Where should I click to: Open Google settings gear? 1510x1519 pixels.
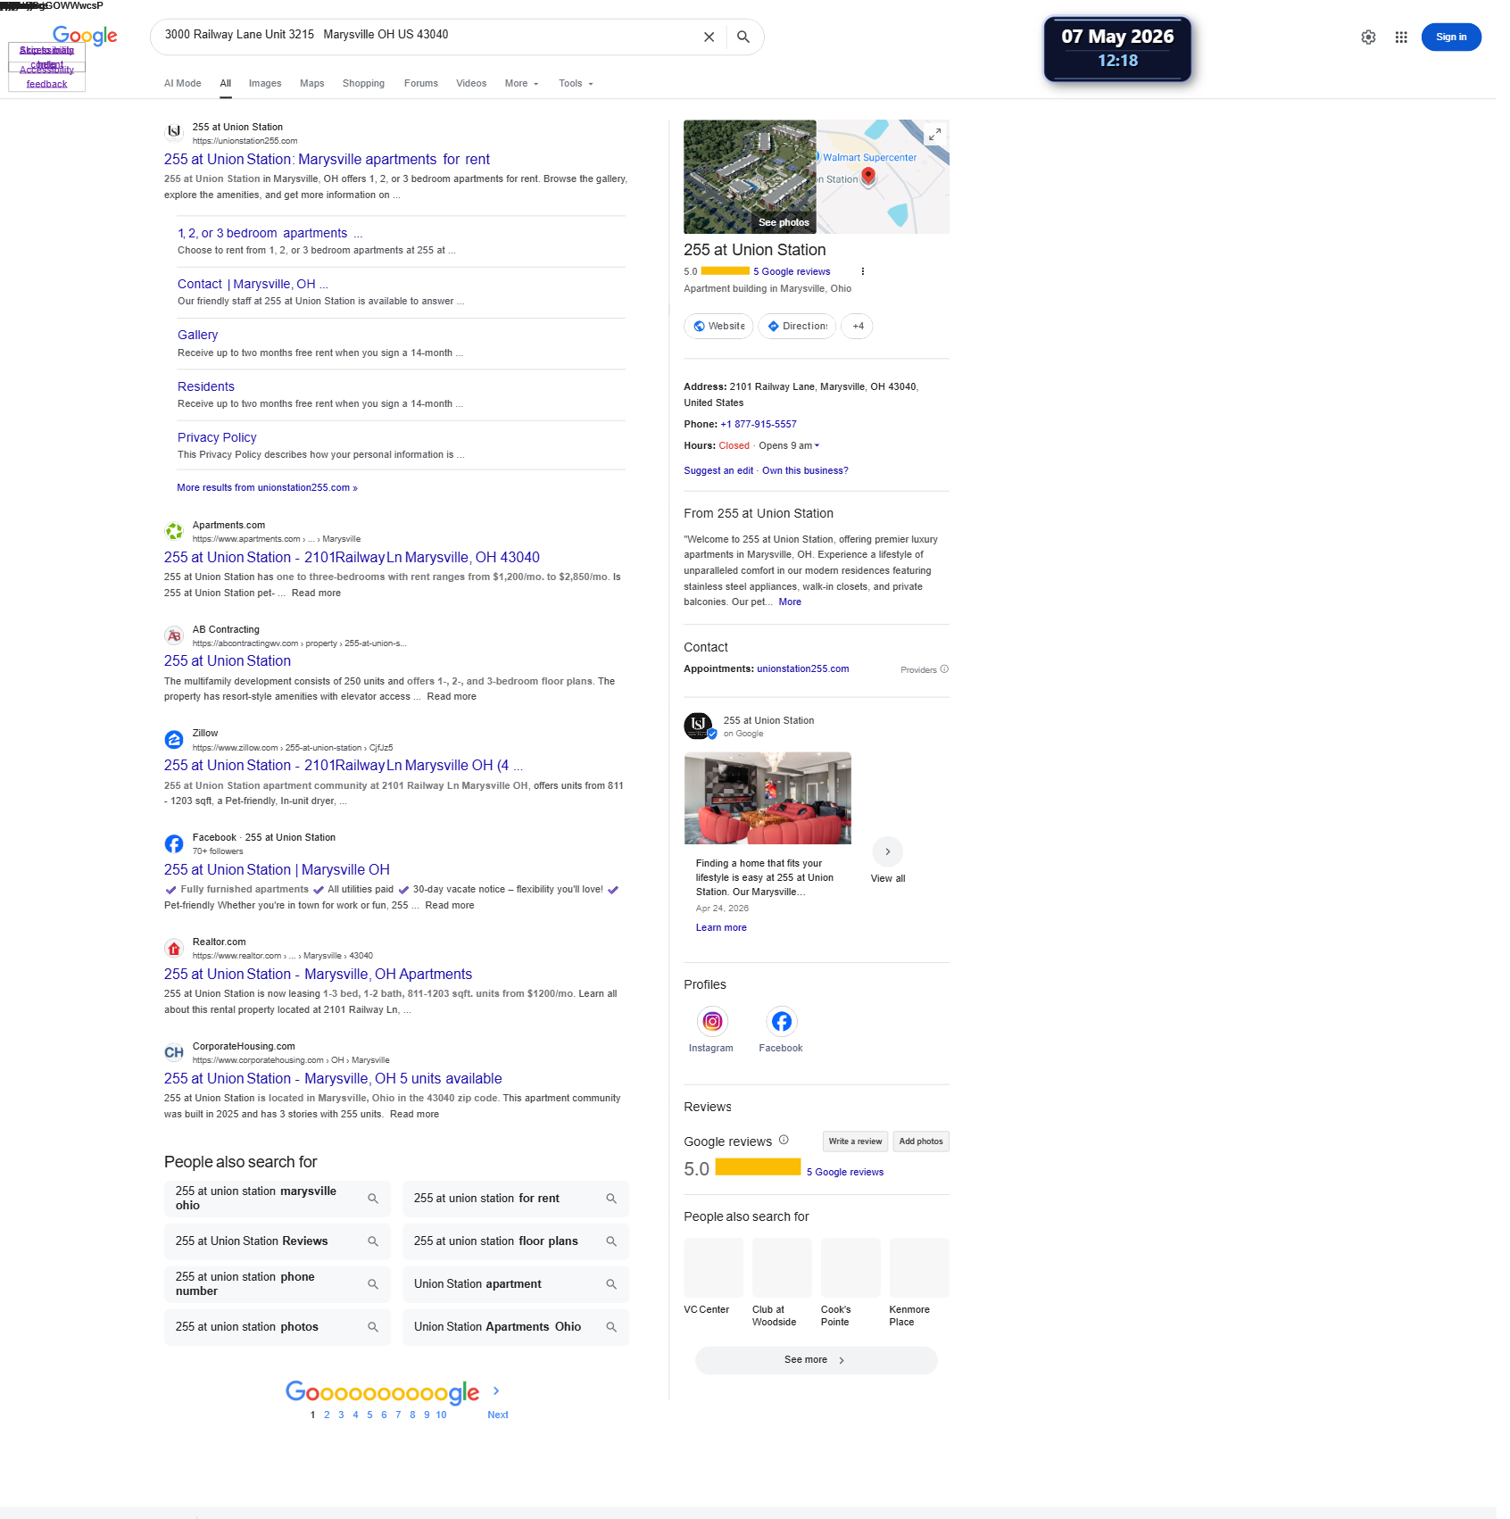[x=1368, y=37]
